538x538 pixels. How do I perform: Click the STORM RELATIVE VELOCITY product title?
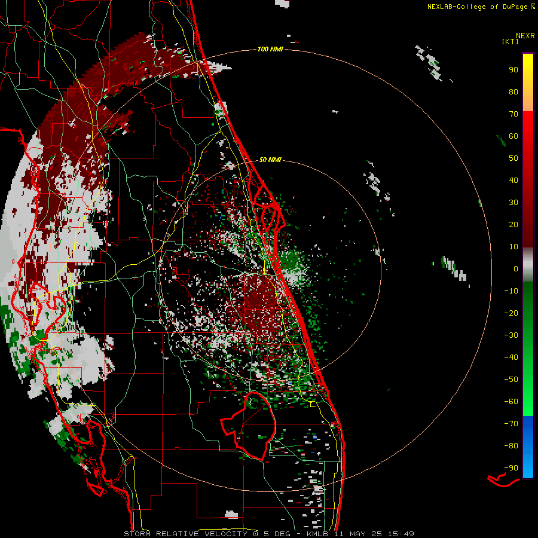pyautogui.click(x=185, y=534)
